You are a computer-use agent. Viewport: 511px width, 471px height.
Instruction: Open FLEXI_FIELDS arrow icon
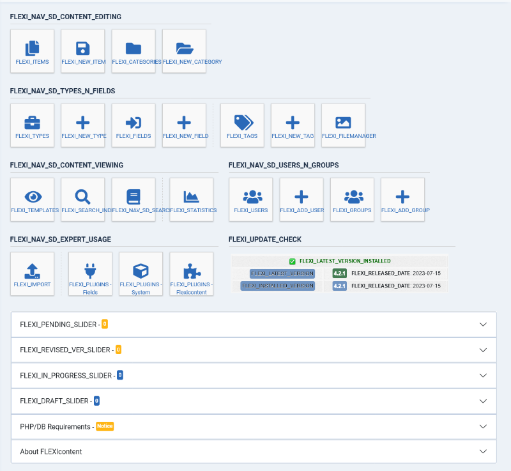[133, 123]
